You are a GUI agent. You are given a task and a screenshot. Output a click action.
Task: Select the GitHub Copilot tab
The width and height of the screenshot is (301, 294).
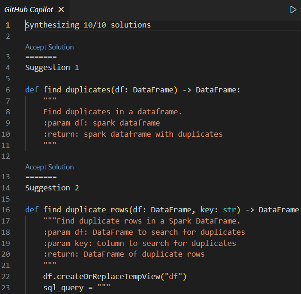28,10
